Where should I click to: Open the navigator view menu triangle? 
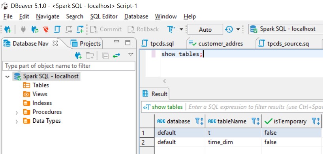pos(131,55)
